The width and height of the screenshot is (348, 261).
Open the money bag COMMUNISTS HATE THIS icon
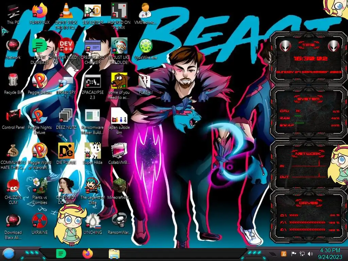pos(13,157)
